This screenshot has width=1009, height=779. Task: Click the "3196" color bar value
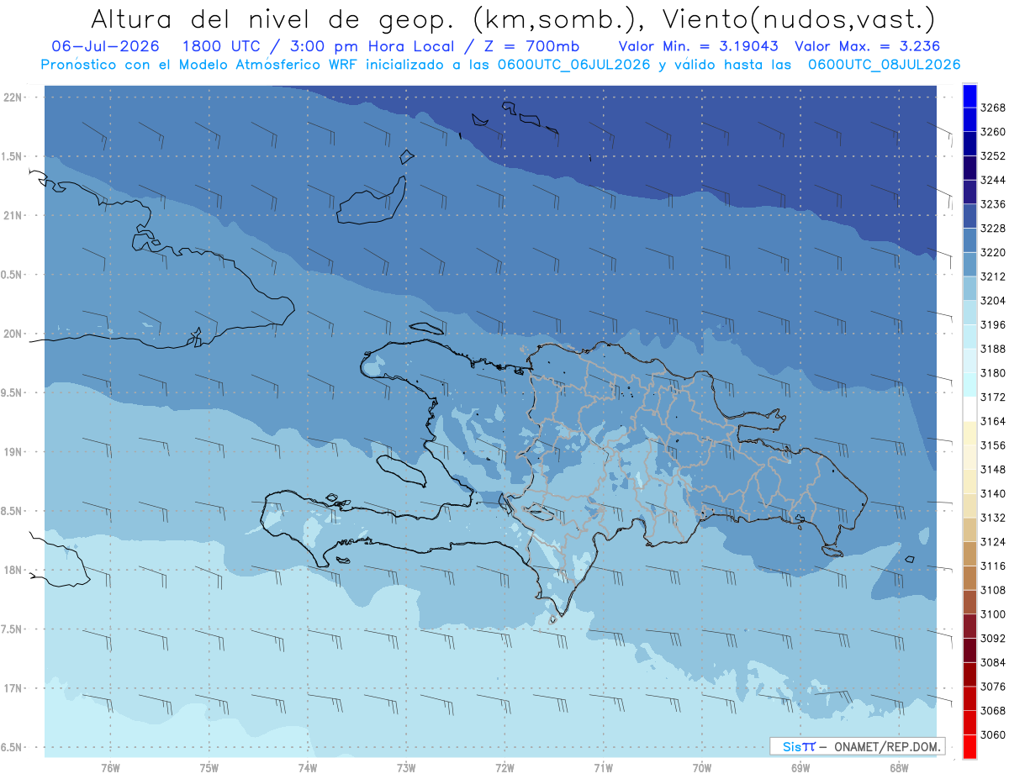[993, 324]
